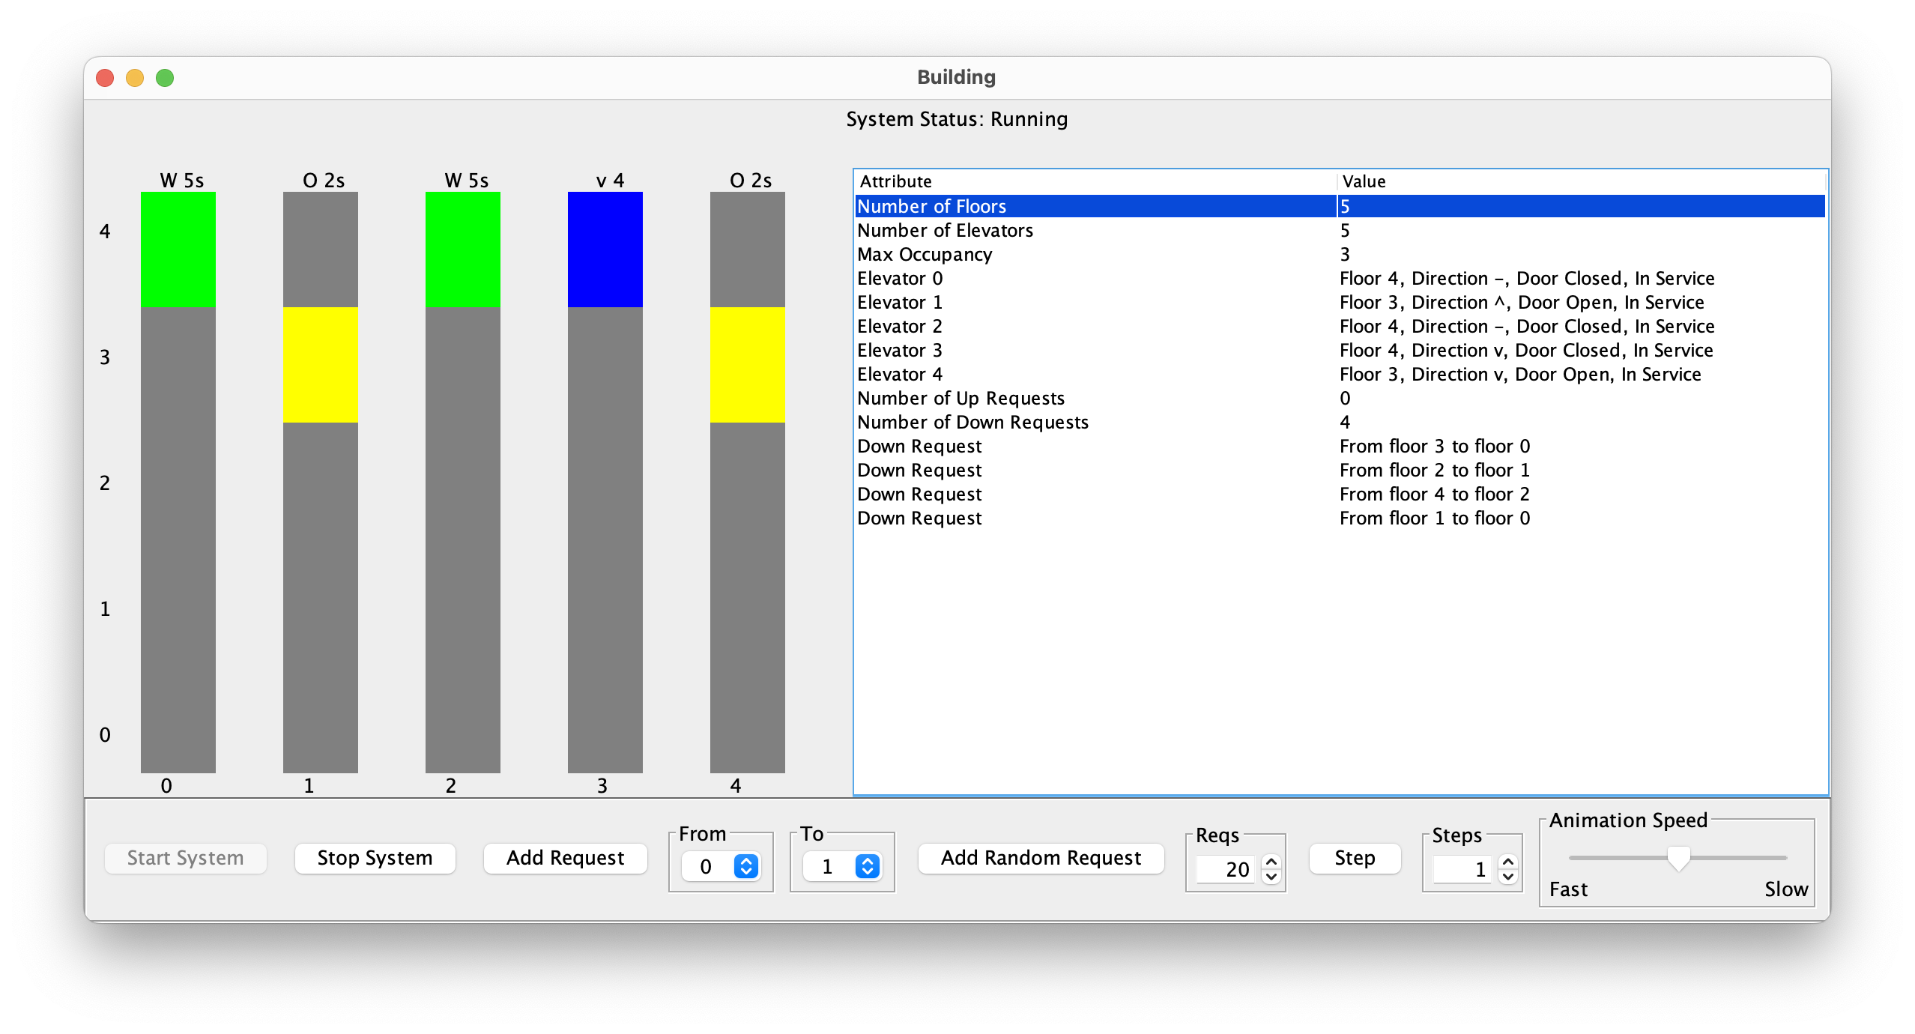The image size is (1915, 1034).
Task: Click the Stop System button
Action: tap(375, 858)
